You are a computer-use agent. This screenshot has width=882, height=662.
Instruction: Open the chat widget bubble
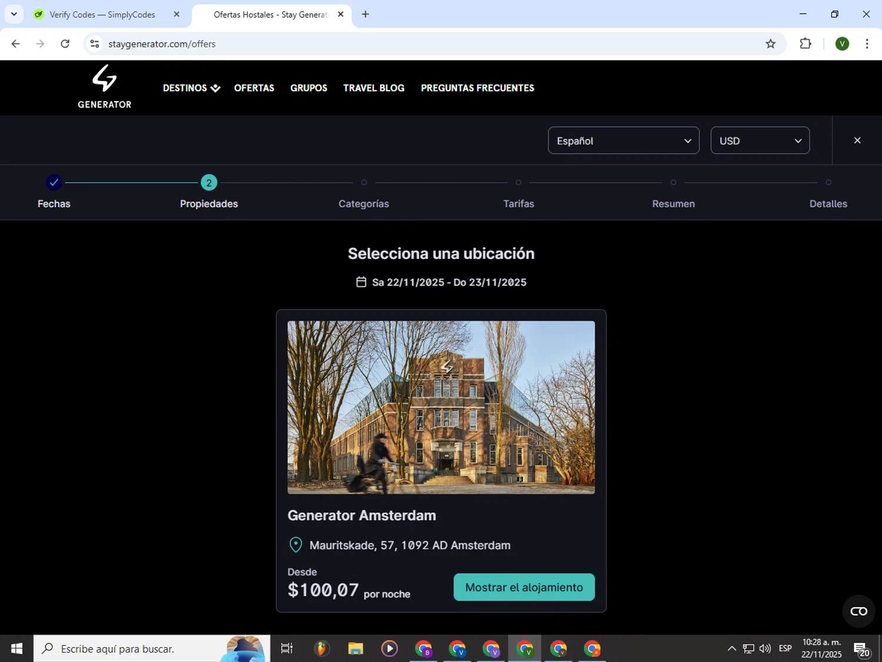pos(858,611)
